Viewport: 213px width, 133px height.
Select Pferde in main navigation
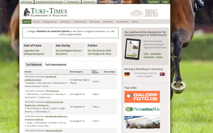coord(36,22)
